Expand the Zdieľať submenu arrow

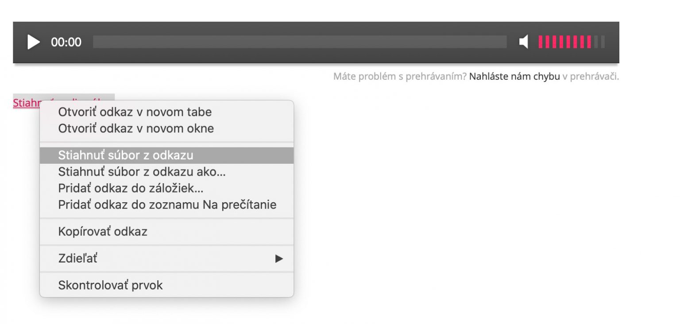[x=279, y=258]
